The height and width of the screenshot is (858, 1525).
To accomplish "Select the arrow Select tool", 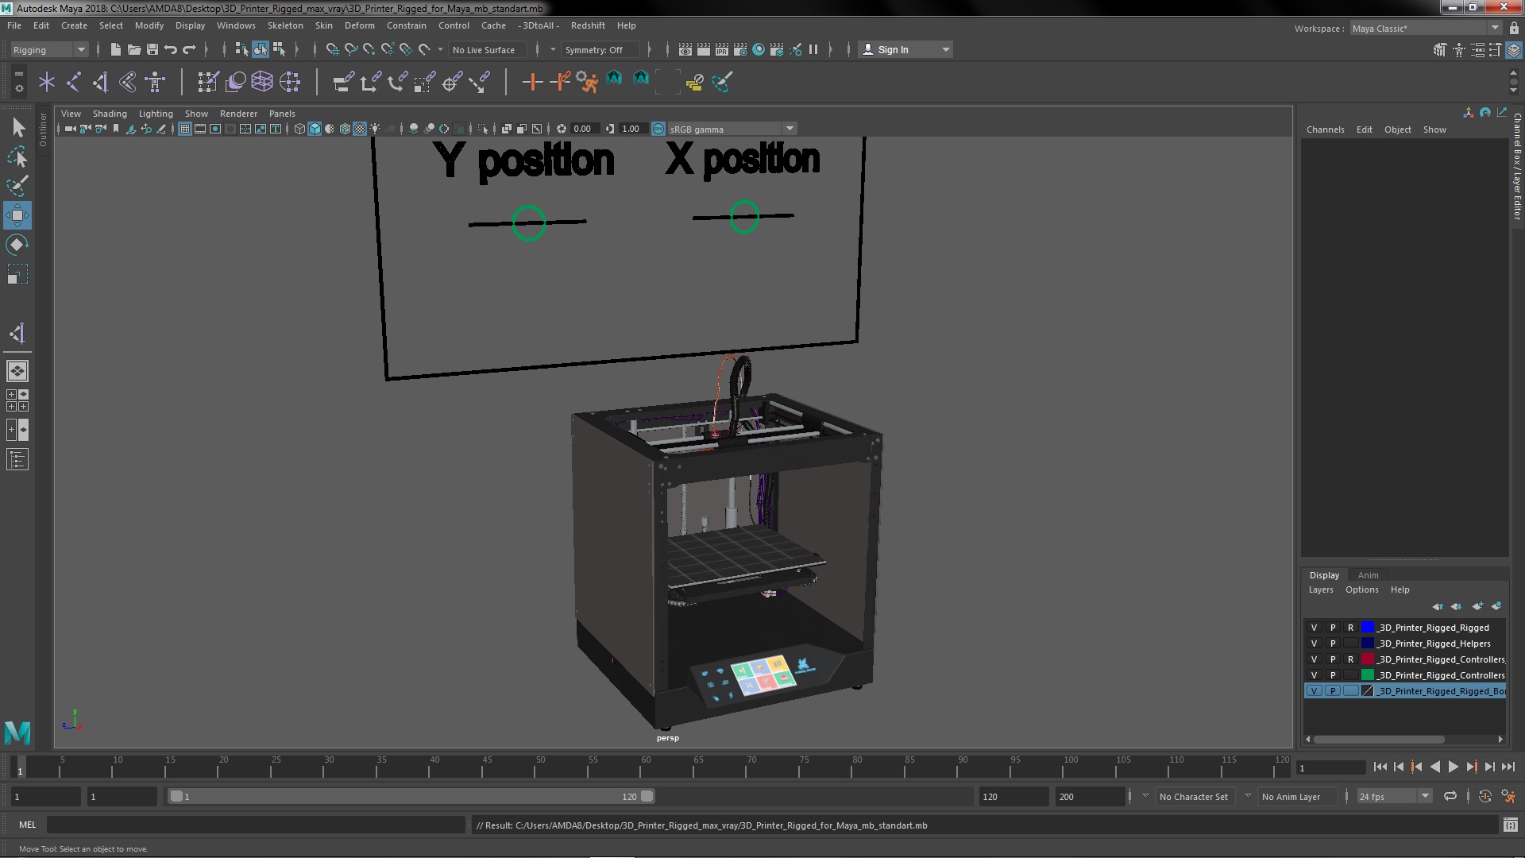I will 17,127.
